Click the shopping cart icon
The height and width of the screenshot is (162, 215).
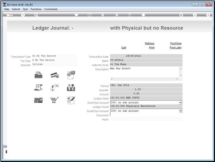click(54, 100)
